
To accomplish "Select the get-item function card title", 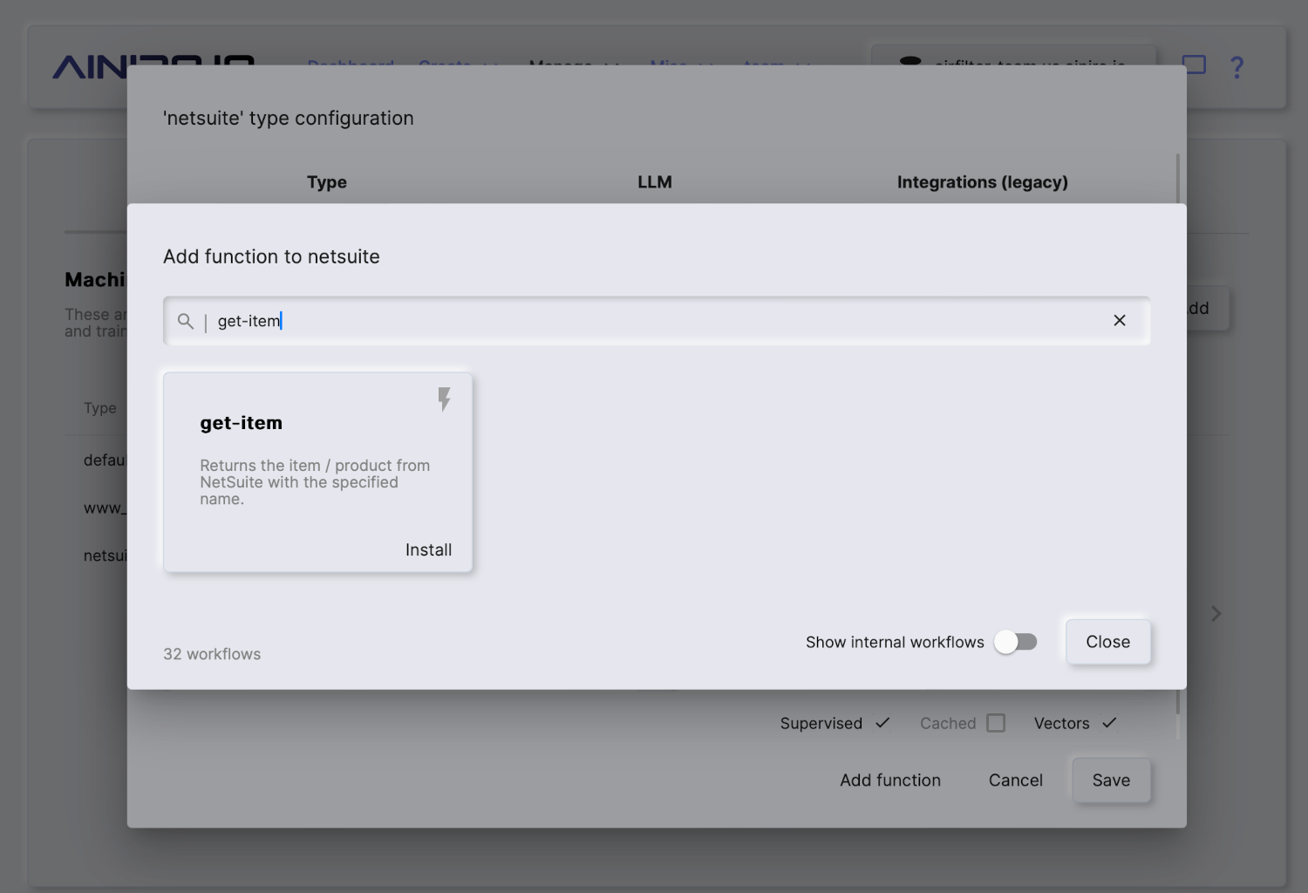I will pos(242,423).
